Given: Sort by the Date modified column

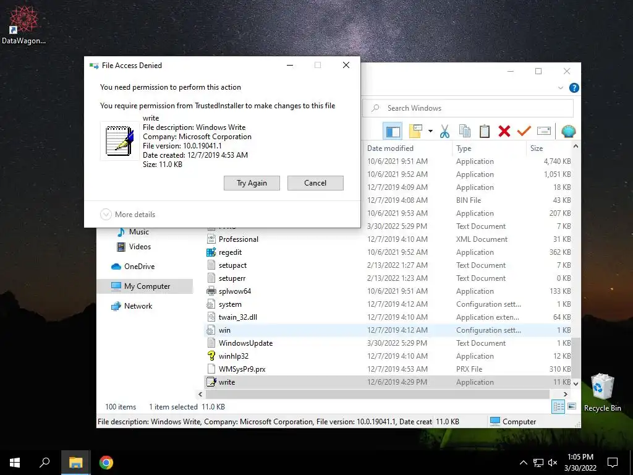Looking at the screenshot, I should click(407, 148).
